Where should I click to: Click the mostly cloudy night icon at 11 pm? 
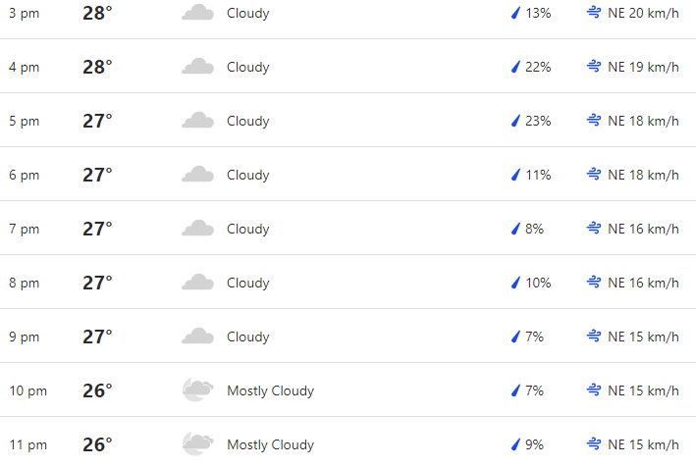tap(198, 443)
